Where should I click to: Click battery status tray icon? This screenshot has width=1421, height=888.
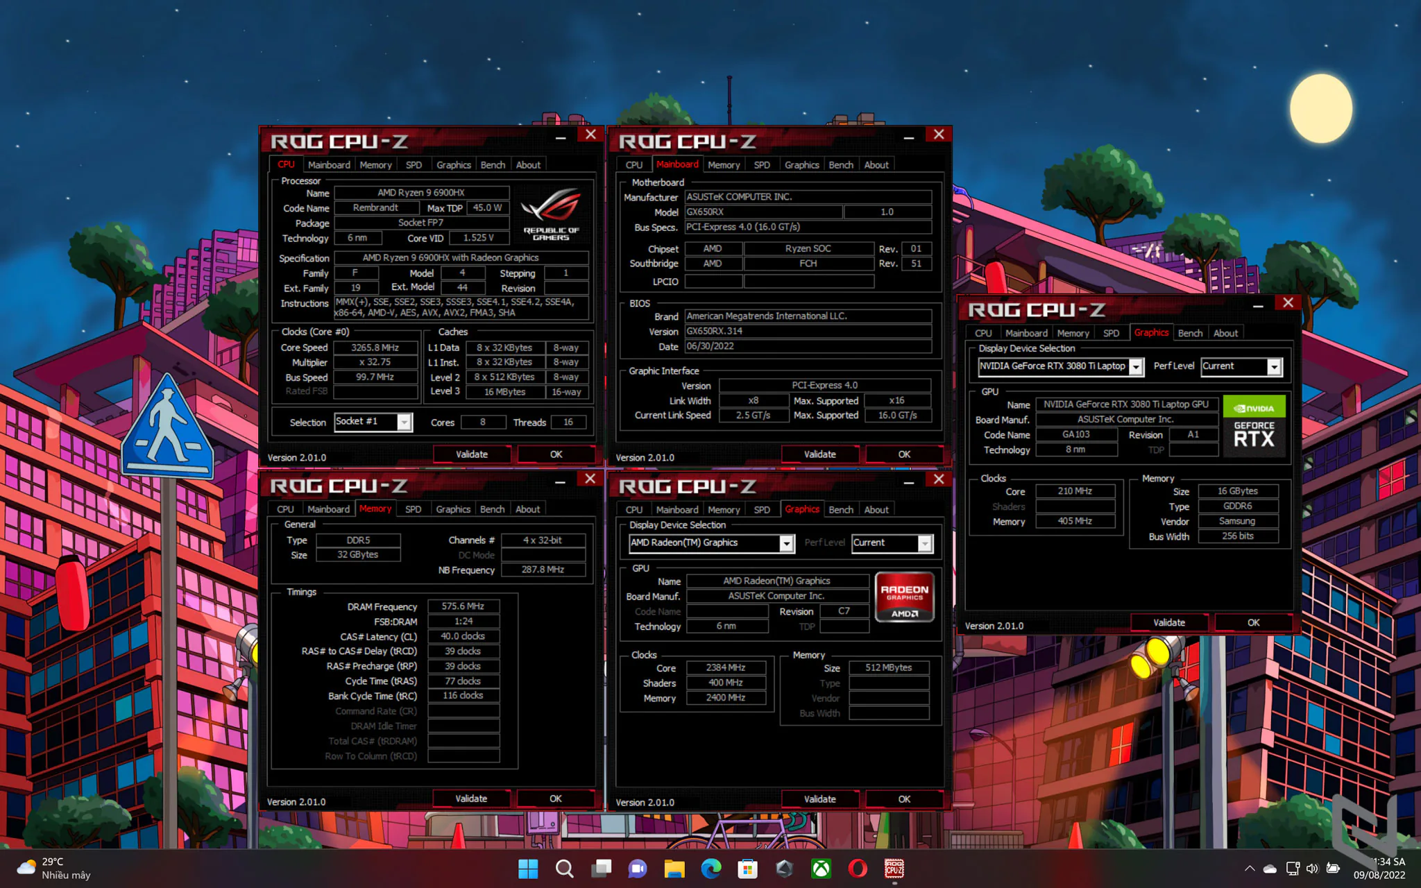pyautogui.click(x=1332, y=868)
